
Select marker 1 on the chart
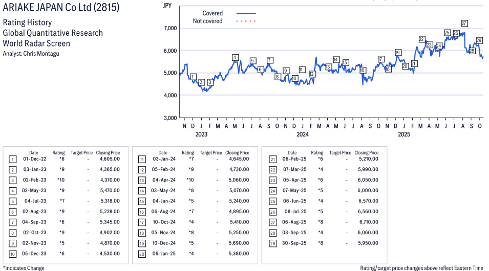(x=193, y=77)
